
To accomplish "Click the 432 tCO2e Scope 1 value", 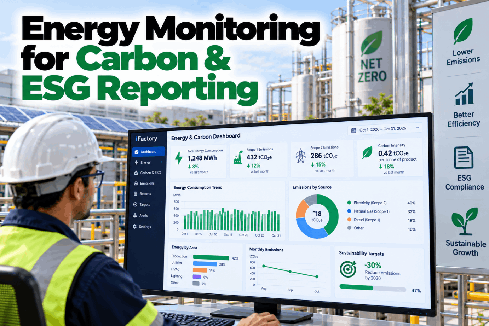I will coord(259,157).
